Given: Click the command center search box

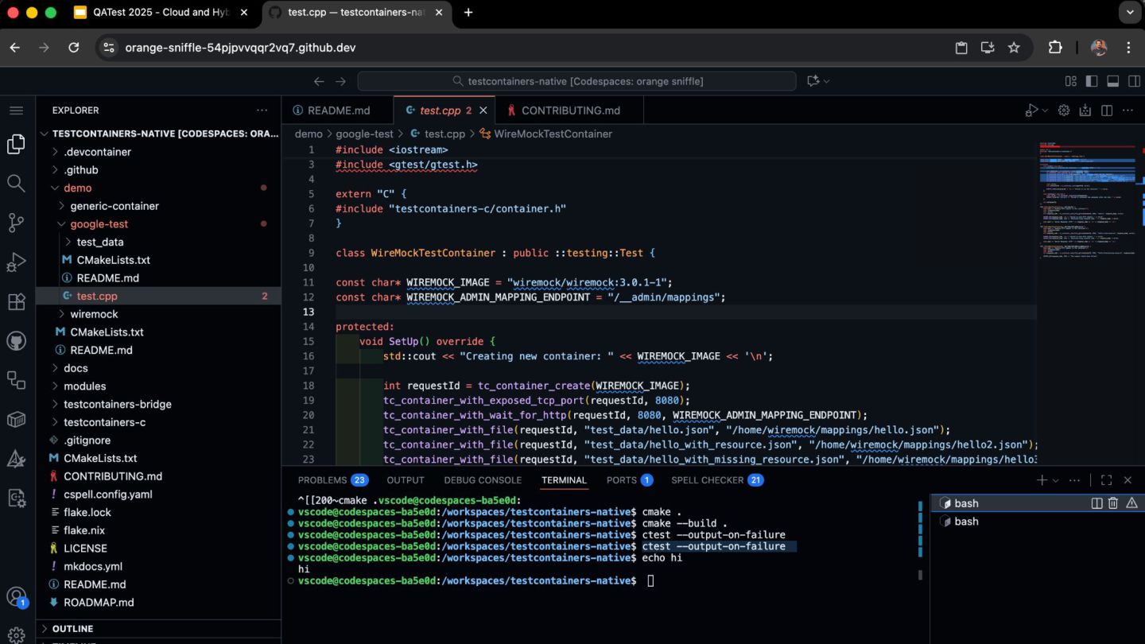Looking at the screenshot, I should 576,81.
